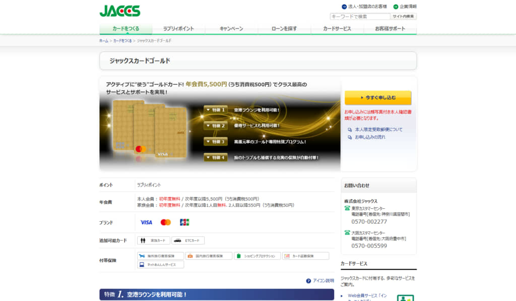This screenshot has height=301, width=516.
Task: Click the JACCS logo
Action: [120, 11]
